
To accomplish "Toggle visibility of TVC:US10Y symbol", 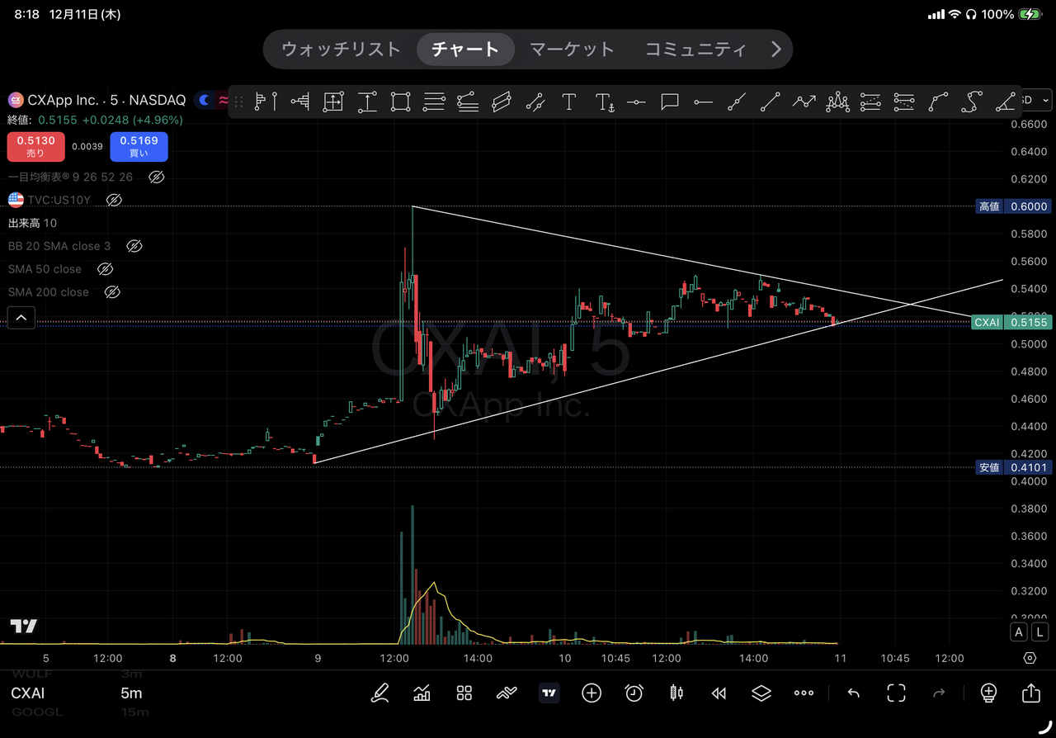I will (x=115, y=200).
